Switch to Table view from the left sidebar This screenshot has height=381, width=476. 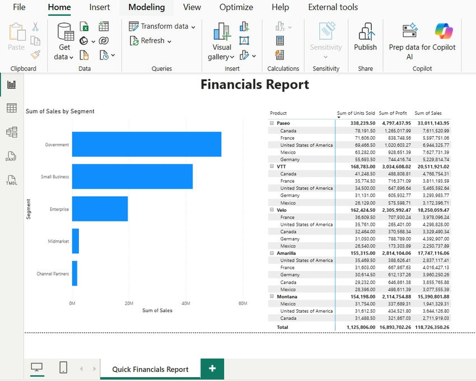point(10,108)
